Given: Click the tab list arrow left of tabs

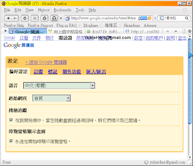Looking at the screenshot, I should (x=6, y=31).
